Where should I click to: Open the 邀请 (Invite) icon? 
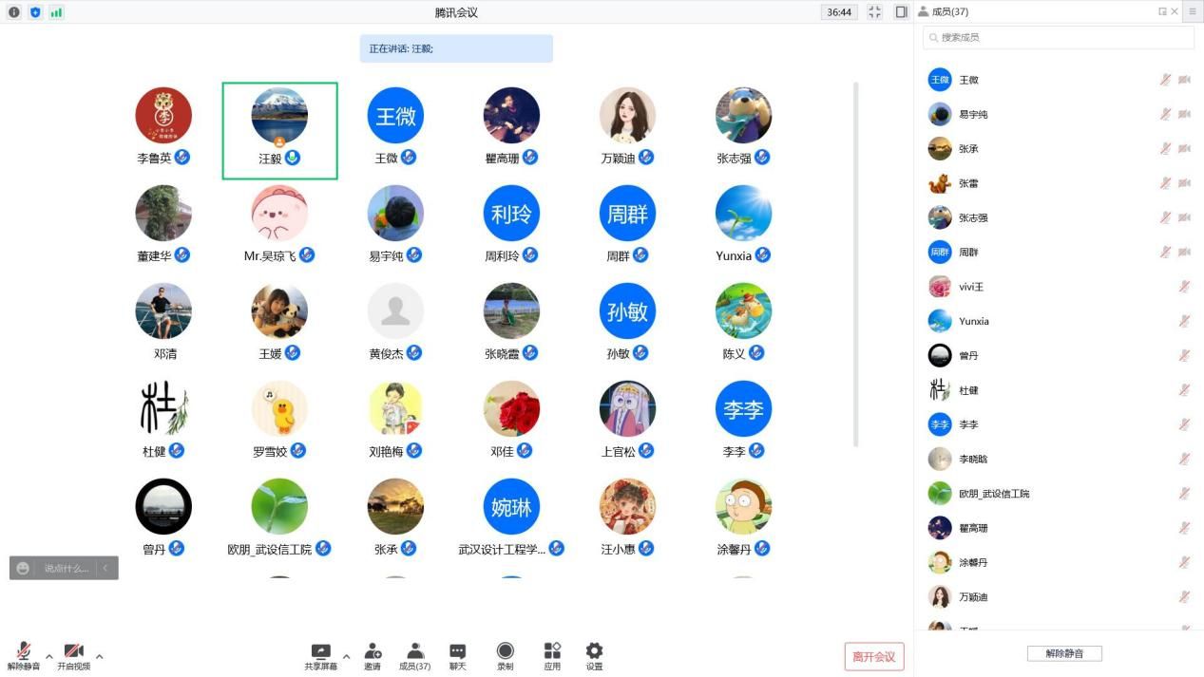pyautogui.click(x=373, y=651)
